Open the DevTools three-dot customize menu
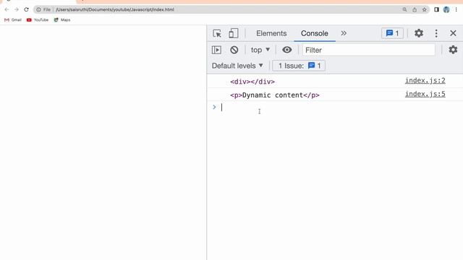 click(x=436, y=33)
